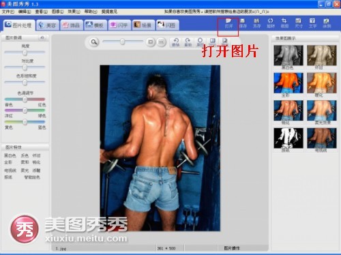Select the 文字 text tool icon
Image resolution: width=341 pixels, height=255 pixels.
coord(312,23)
